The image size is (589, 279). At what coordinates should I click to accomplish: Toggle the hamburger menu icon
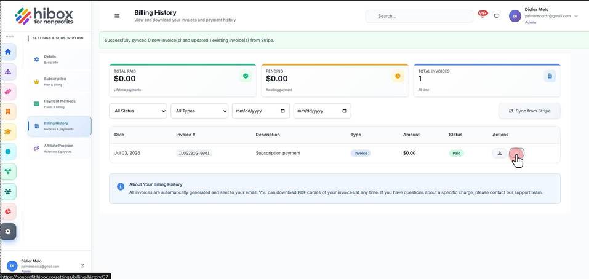tap(117, 16)
